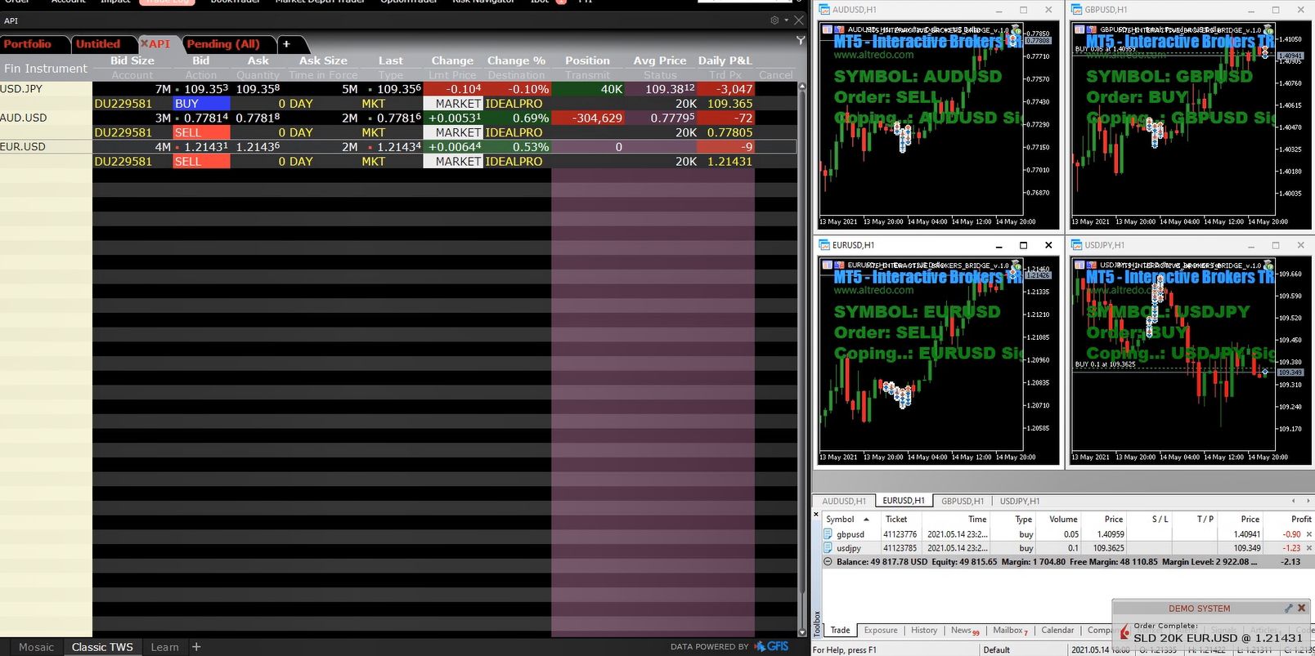Click the EURUSD,H1 chart window icon
This screenshot has height=656, width=1315.
point(824,245)
